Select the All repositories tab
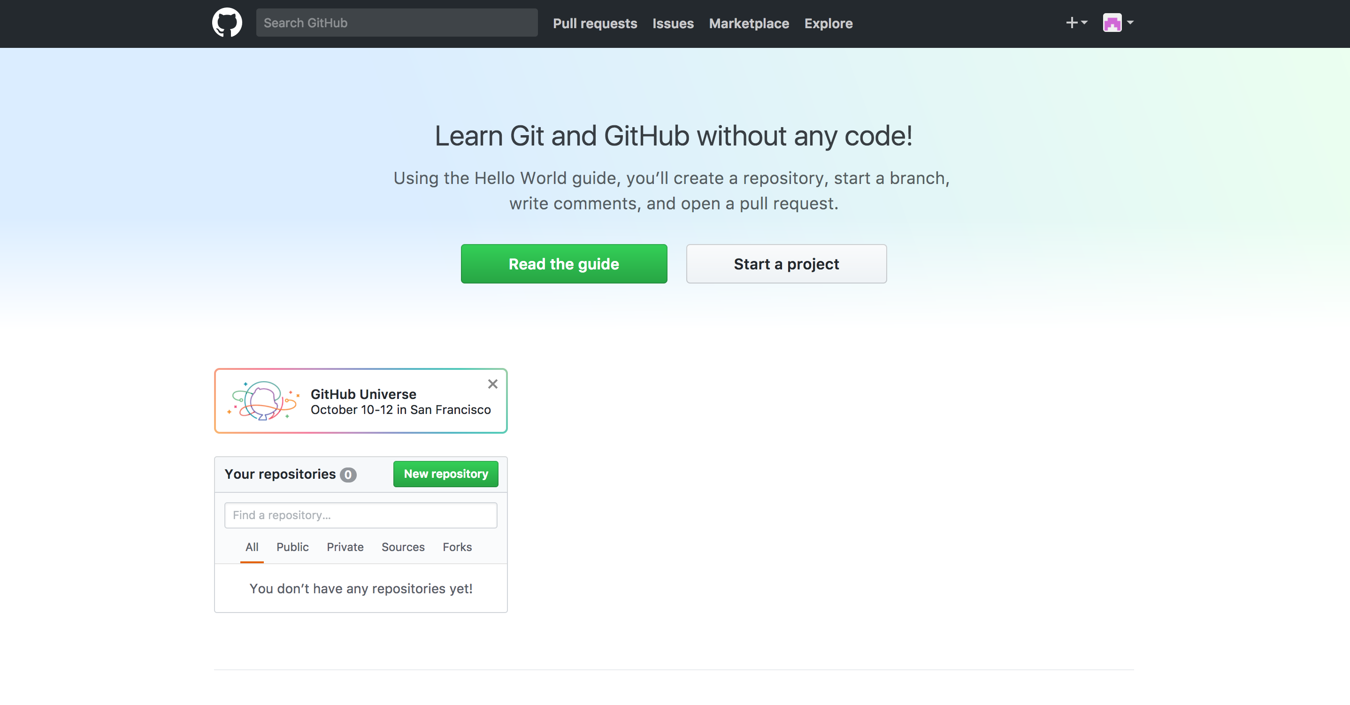This screenshot has height=705, width=1350. [252, 547]
